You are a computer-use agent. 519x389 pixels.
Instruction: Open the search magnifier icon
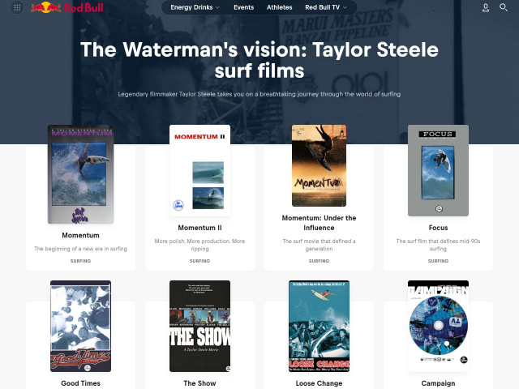(x=504, y=7)
